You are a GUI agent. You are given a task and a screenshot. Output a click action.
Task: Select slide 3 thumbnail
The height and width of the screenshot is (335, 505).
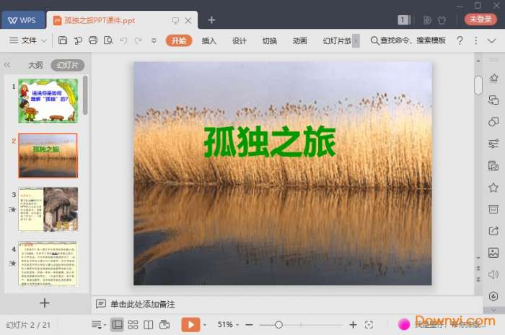[x=48, y=209]
